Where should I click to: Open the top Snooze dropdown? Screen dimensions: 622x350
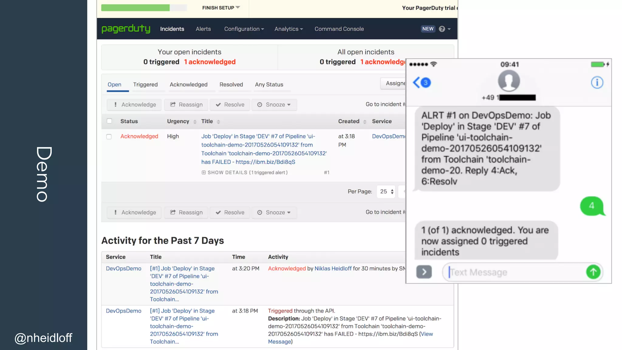pyautogui.click(x=274, y=105)
